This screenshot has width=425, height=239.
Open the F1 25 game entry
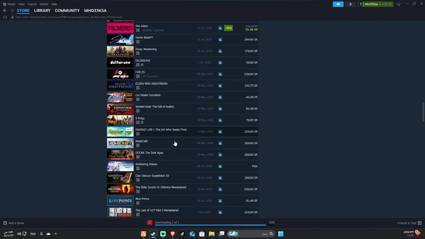point(183,74)
